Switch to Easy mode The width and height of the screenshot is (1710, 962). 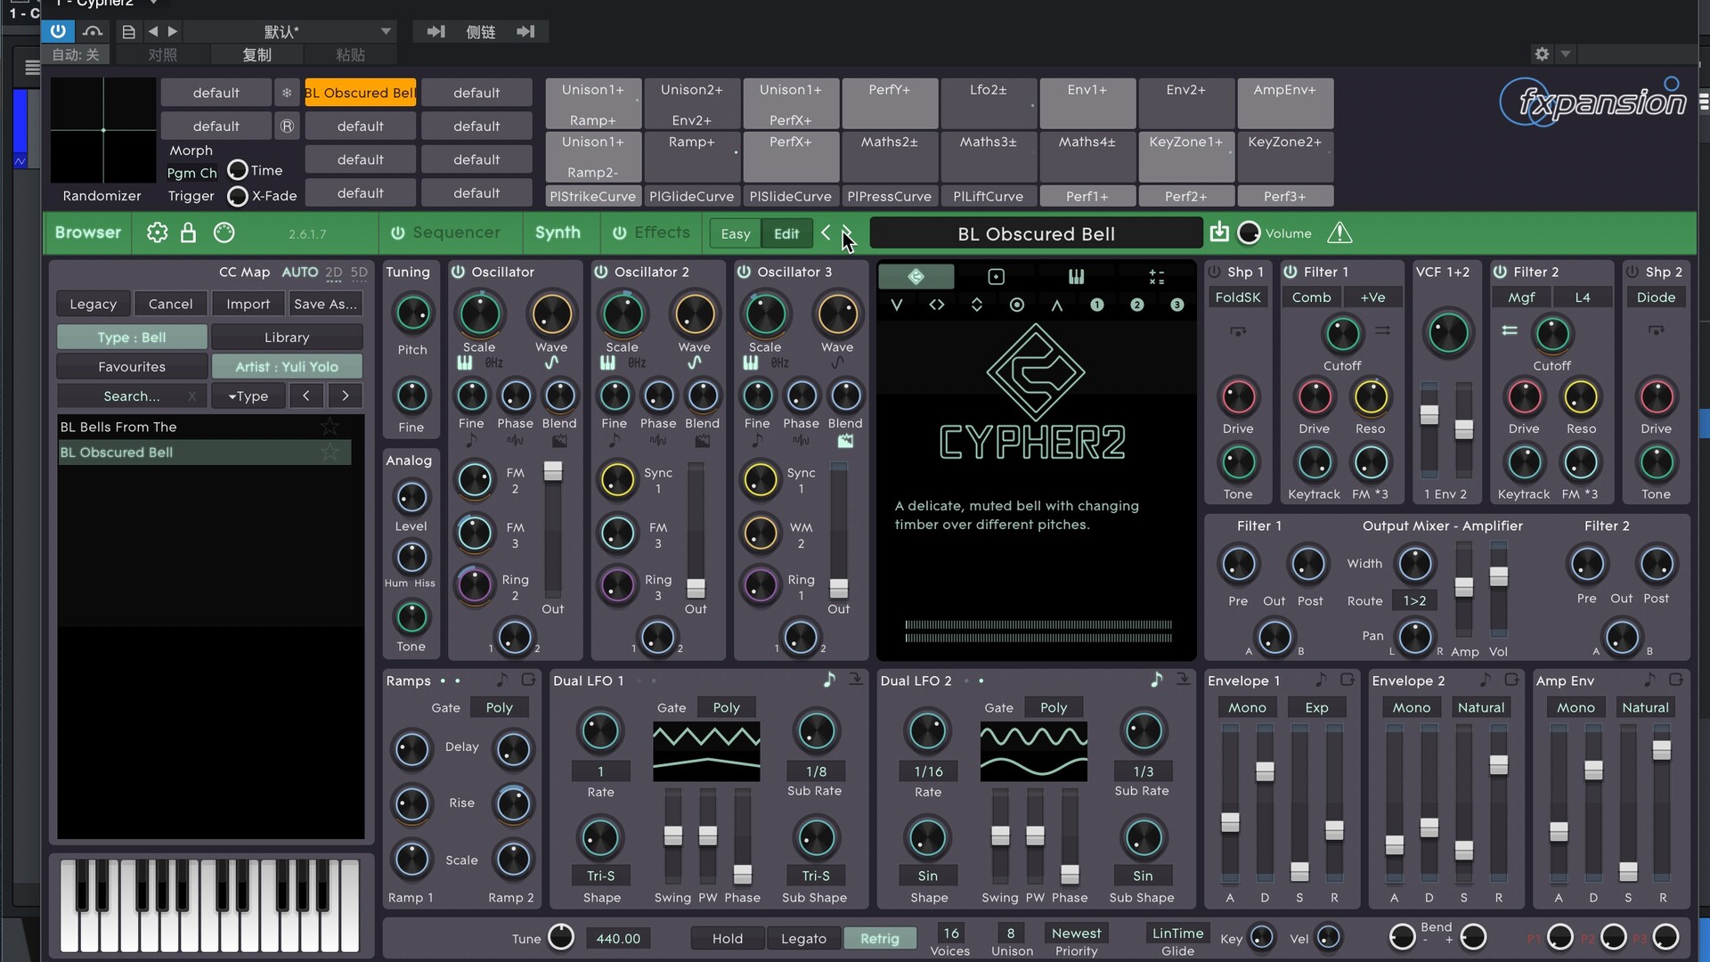(736, 233)
